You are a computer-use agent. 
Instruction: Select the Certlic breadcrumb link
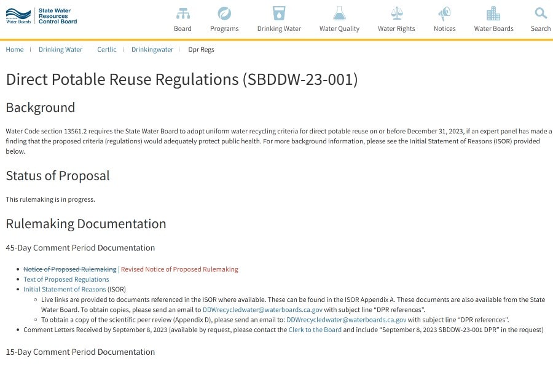(x=106, y=50)
